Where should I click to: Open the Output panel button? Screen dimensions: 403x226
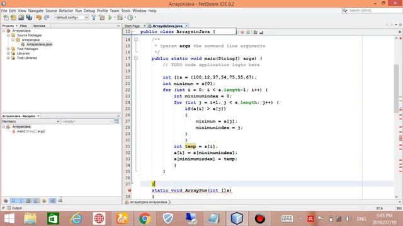pyautogui.click(x=14, y=208)
